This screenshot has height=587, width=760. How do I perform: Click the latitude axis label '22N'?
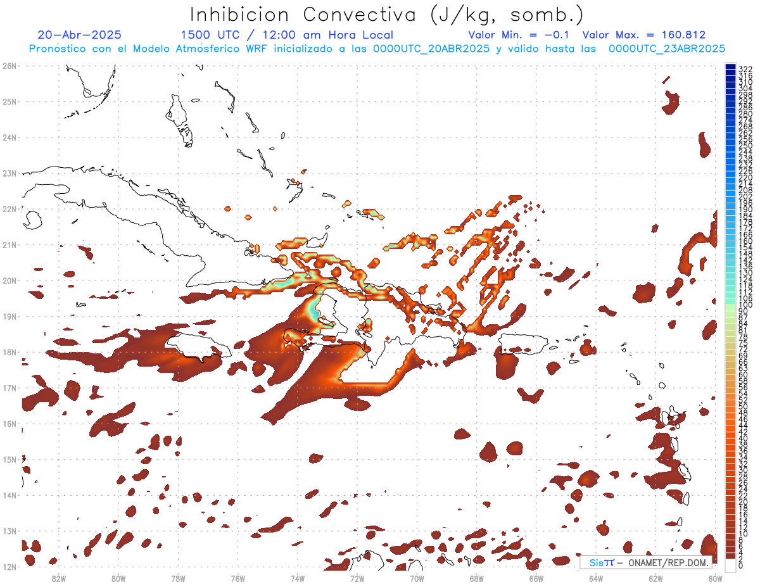tap(9, 209)
